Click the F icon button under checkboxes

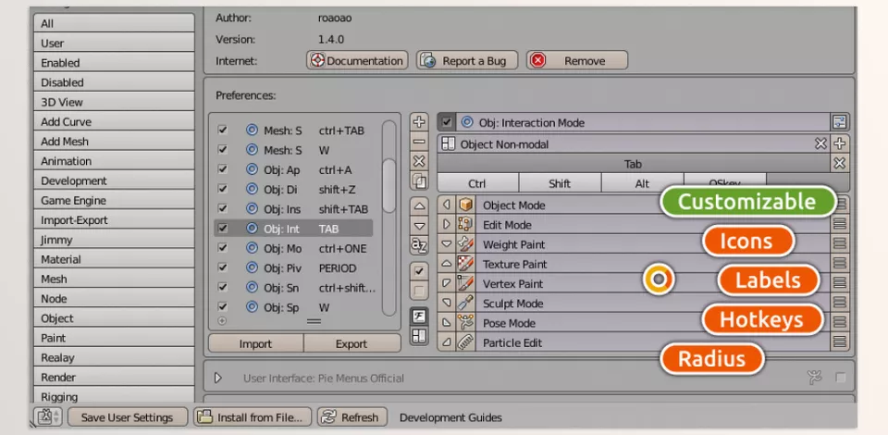click(x=419, y=316)
